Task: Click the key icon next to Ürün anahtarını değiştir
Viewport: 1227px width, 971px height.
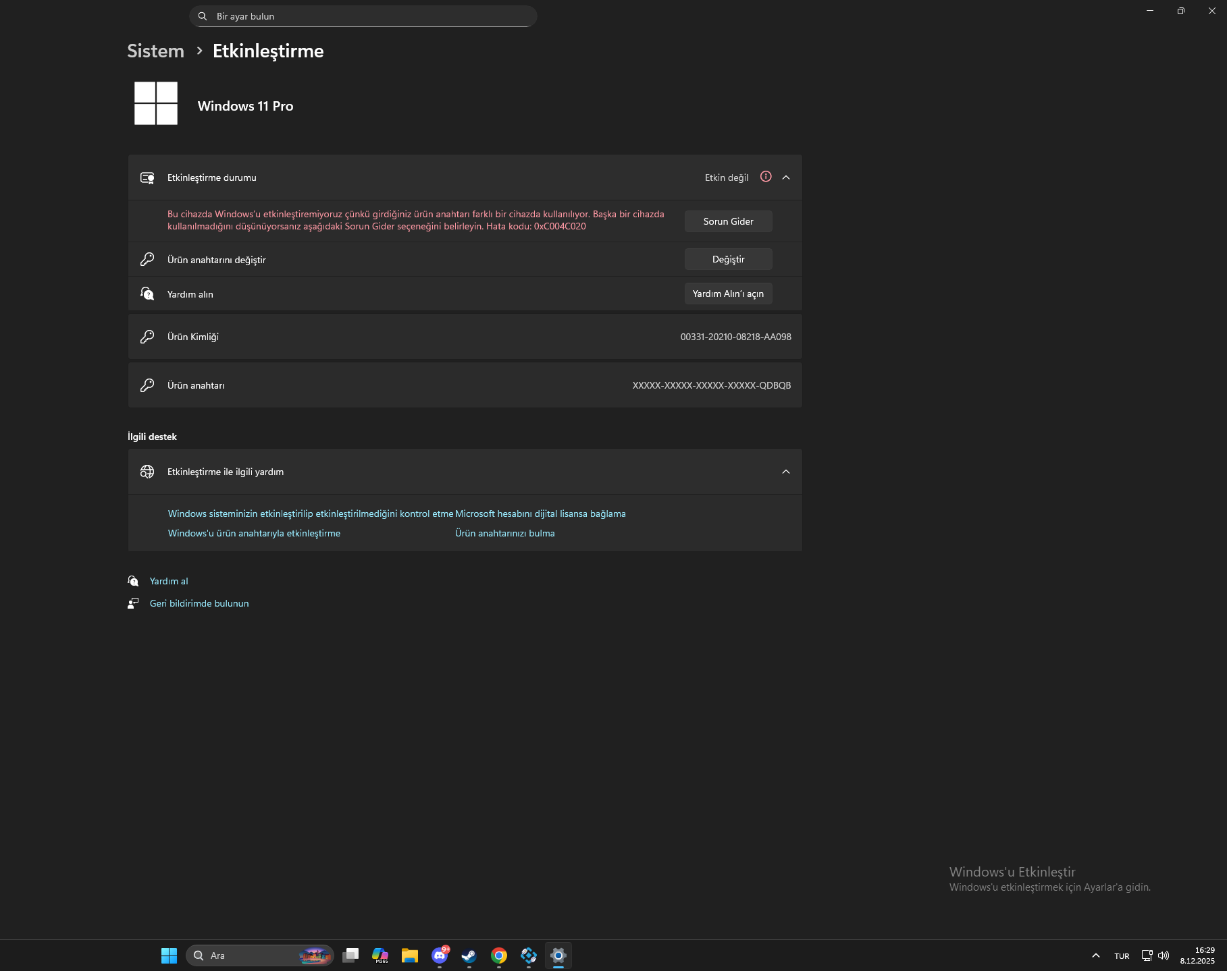Action: [147, 259]
